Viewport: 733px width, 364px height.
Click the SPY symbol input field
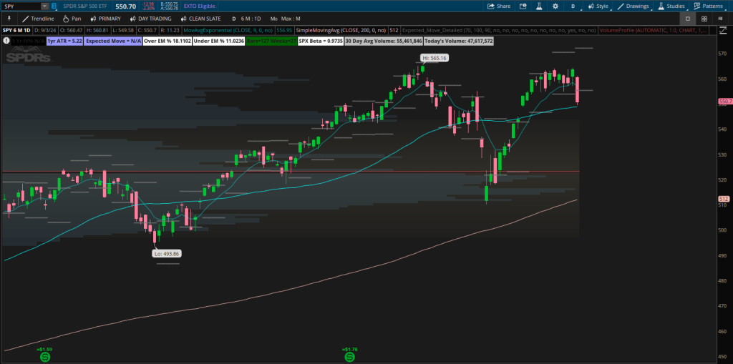point(21,6)
